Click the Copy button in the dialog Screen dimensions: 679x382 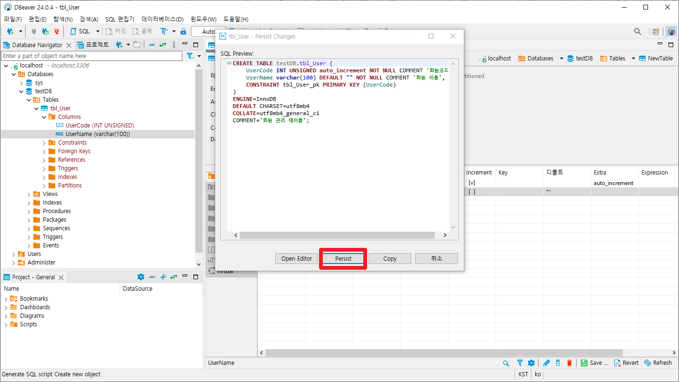tap(390, 259)
